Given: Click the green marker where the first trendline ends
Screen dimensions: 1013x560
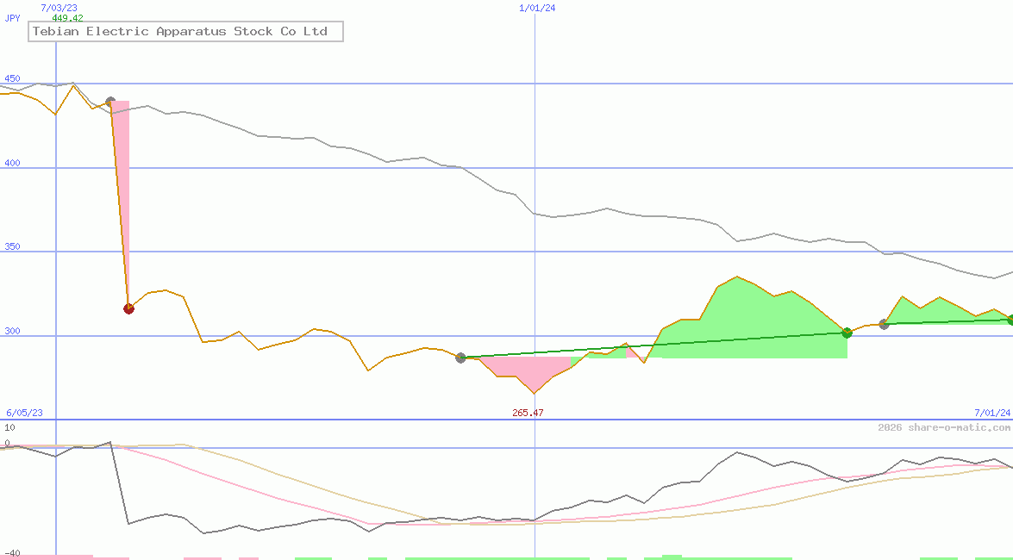Looking at the screenshot, I should tap(847, 333).
